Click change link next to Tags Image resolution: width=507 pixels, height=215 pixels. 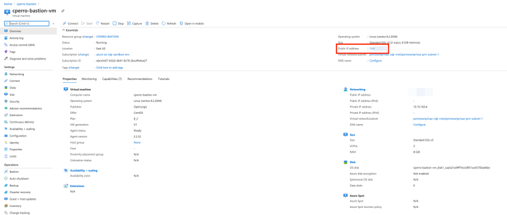74,68
